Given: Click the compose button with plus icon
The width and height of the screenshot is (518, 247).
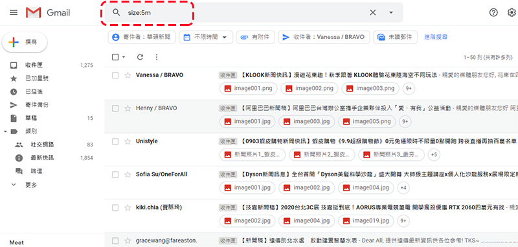Looking at the screenshot, I should 25,42.
